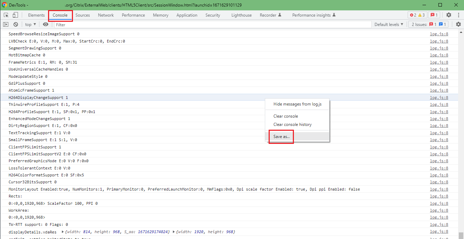464x239 pixels.
Task: Open the DevTools three-dot menu
Action: [458, 15]
